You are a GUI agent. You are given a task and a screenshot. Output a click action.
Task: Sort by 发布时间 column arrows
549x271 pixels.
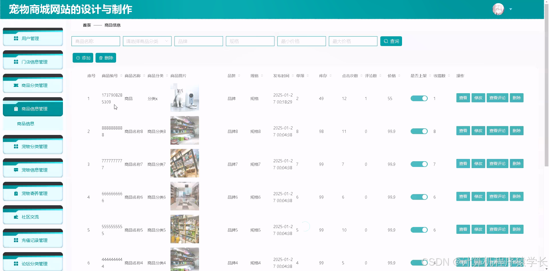coord(293,76)
